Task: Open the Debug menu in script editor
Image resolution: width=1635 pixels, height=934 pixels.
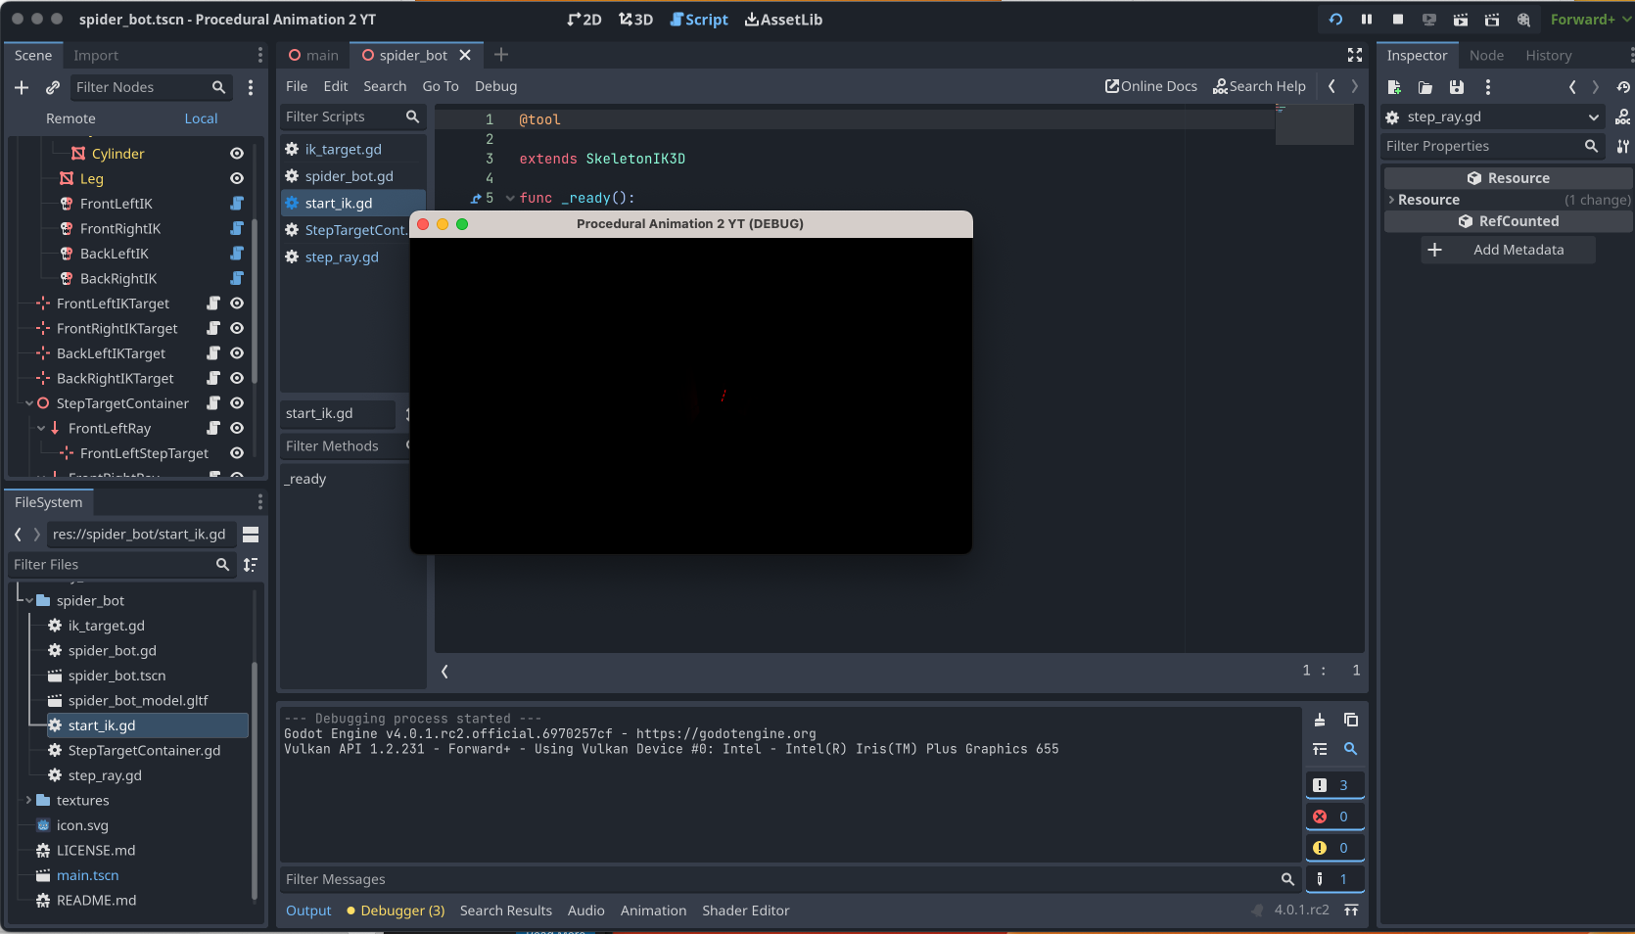Action: coord(495,86)
